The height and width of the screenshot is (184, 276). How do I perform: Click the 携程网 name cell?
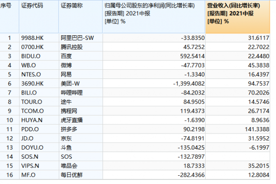(81, 111)
